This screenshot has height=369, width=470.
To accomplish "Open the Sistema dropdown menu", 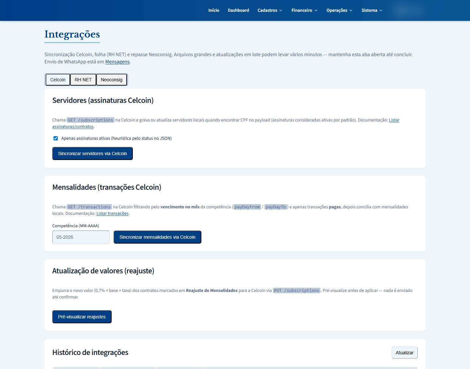I will pos(372,10).
